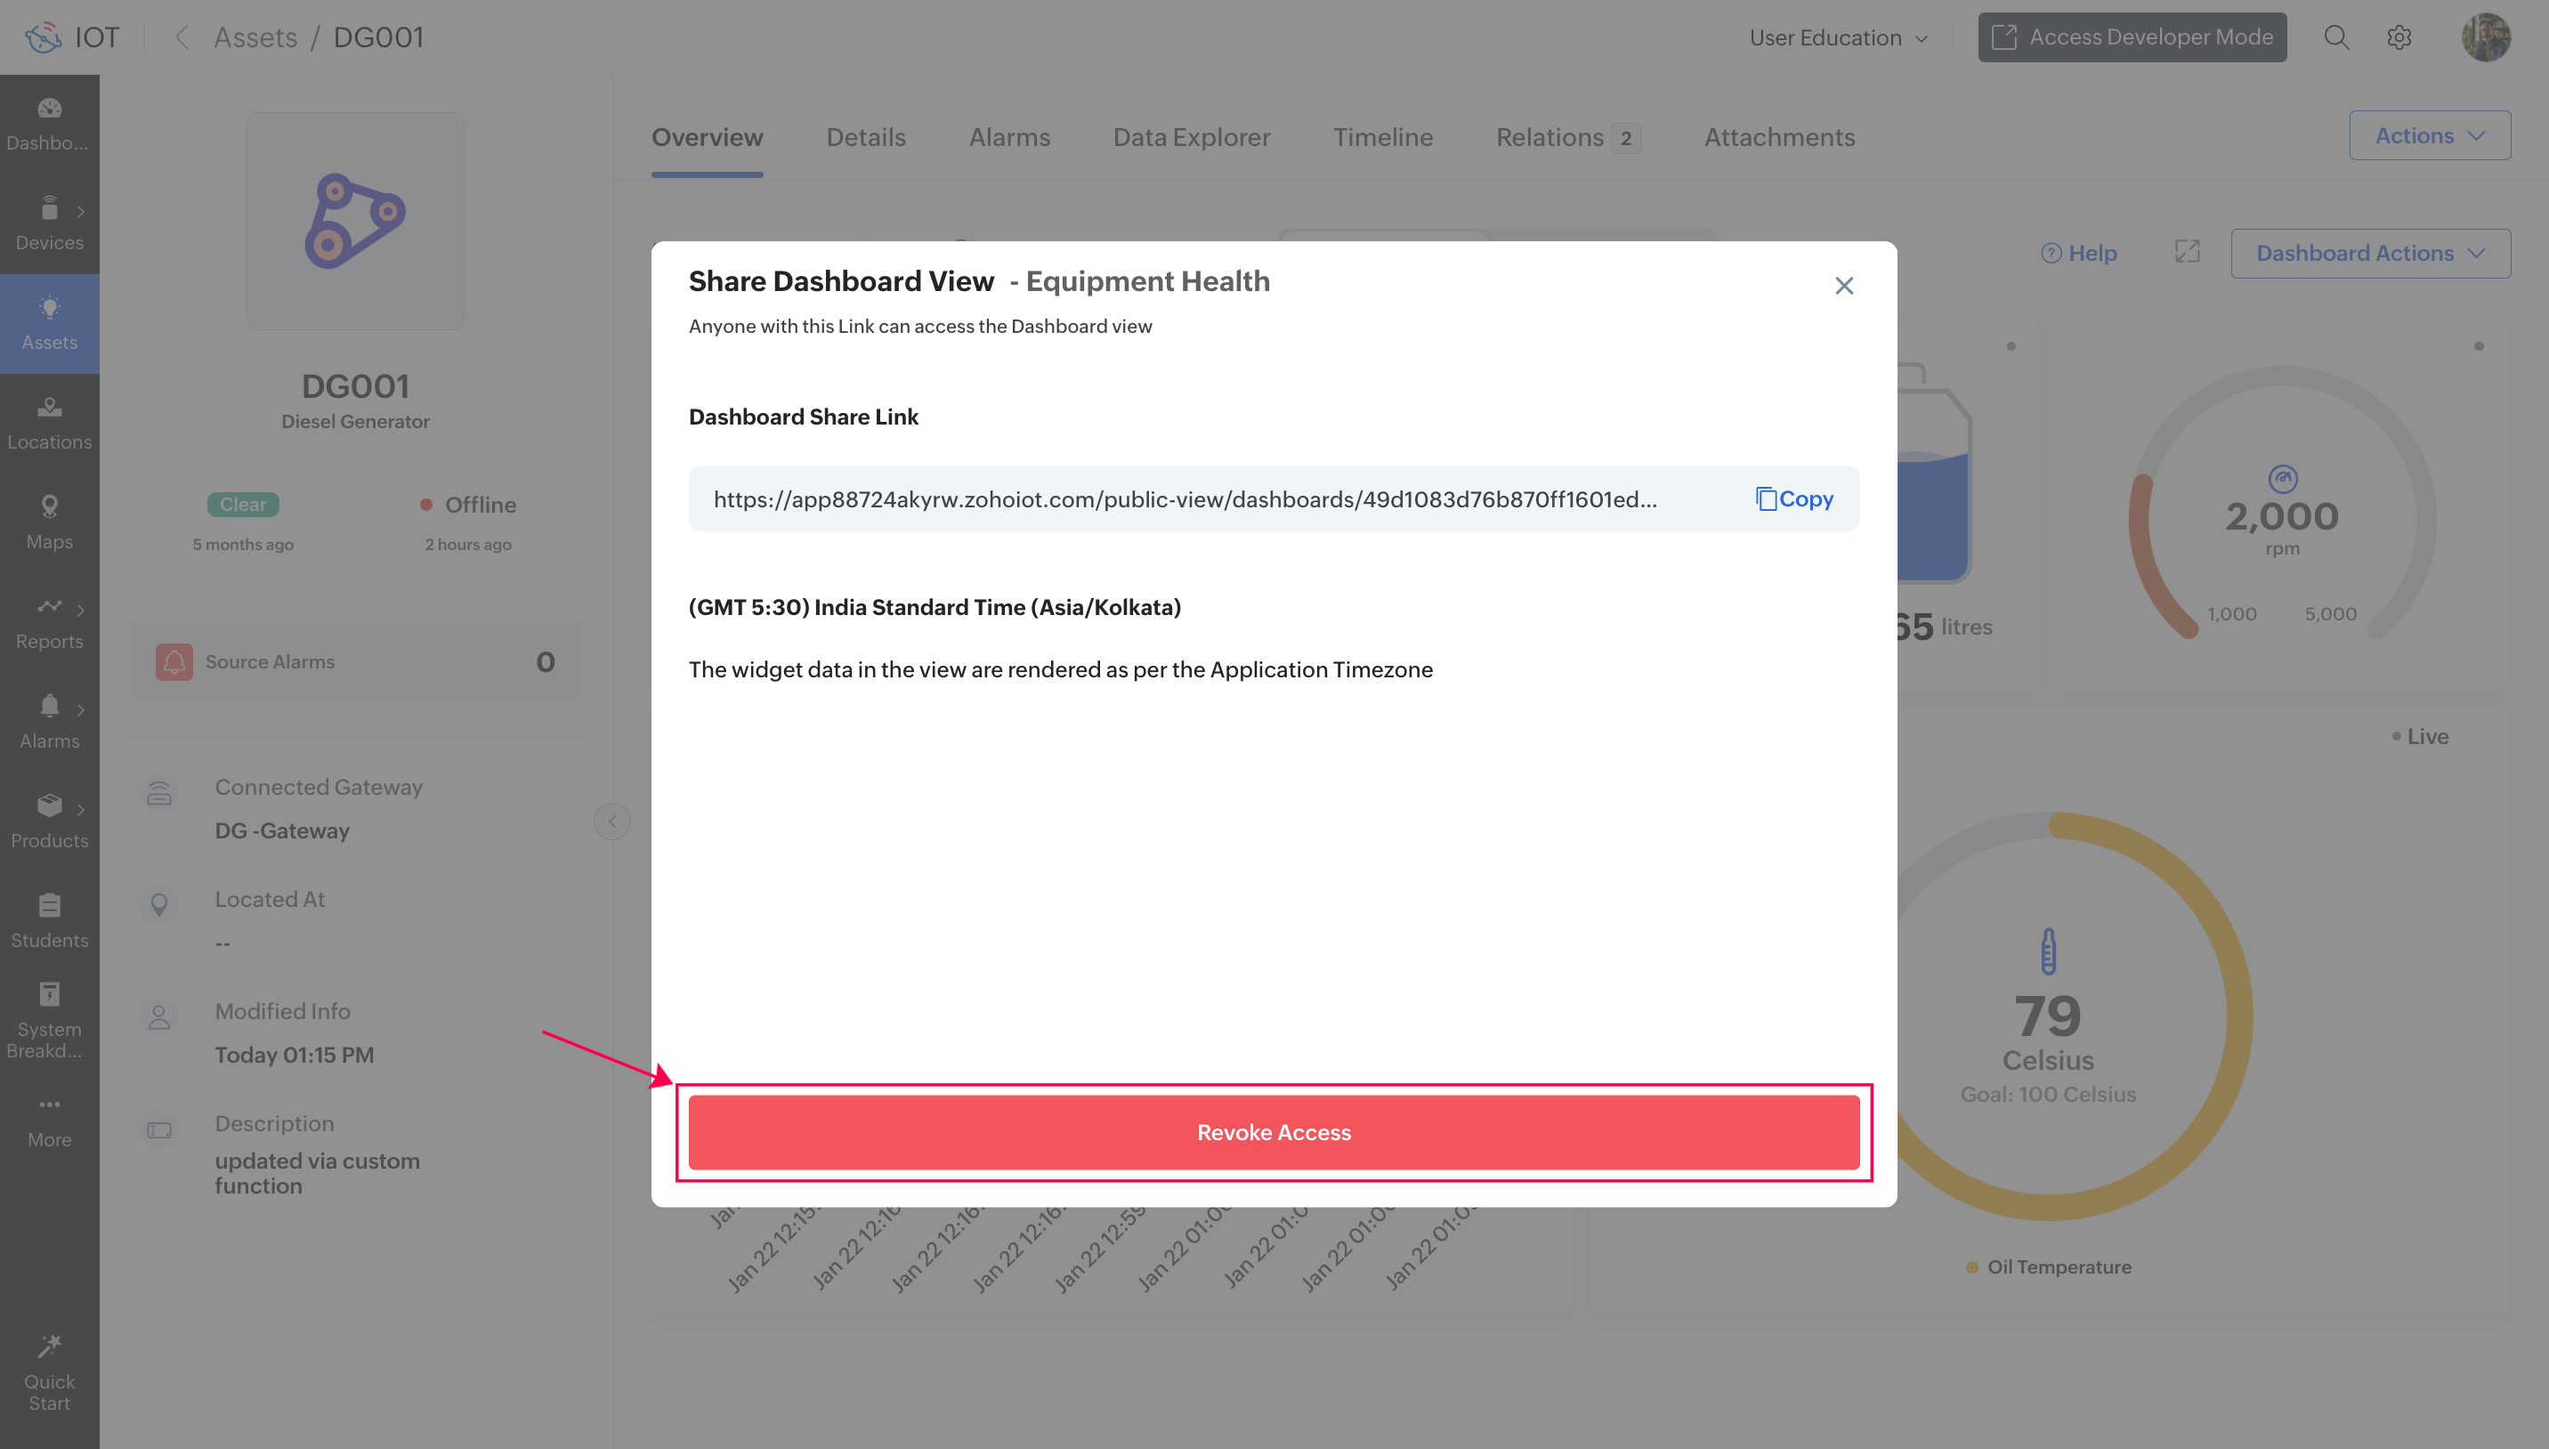Click the Help link
Image resolution: width=2549 pixels, height=1449 pixels.
2078,253
